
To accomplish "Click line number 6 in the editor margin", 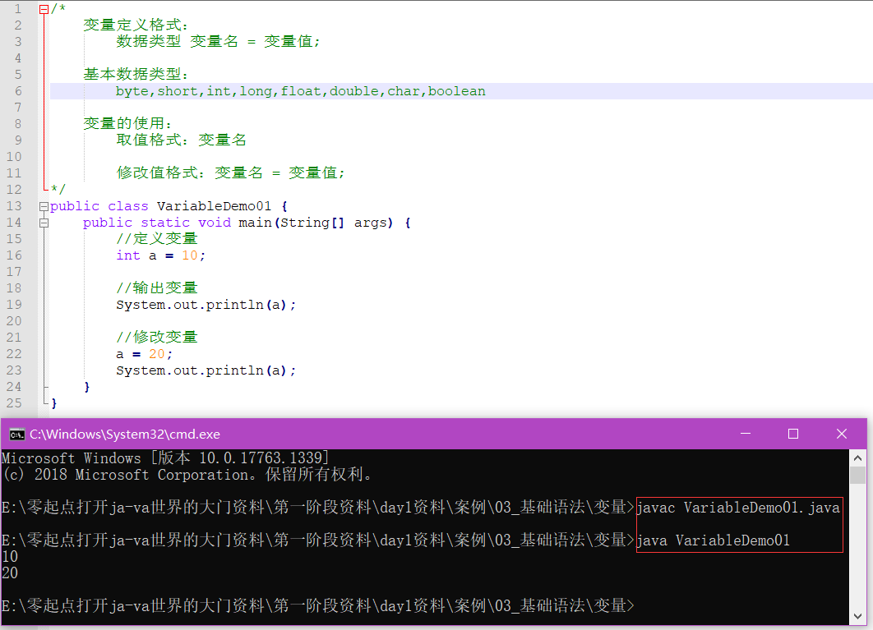I will 17,90.
